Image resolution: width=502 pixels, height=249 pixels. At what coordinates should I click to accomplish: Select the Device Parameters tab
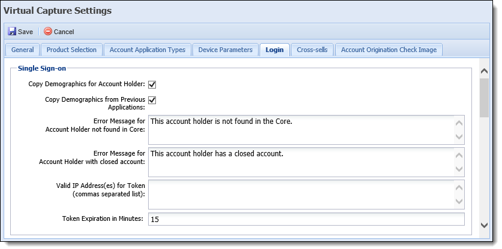click(x=226, y=50)
